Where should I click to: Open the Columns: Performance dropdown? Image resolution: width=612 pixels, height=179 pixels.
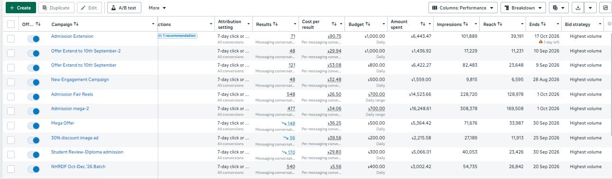pos(463,8)
